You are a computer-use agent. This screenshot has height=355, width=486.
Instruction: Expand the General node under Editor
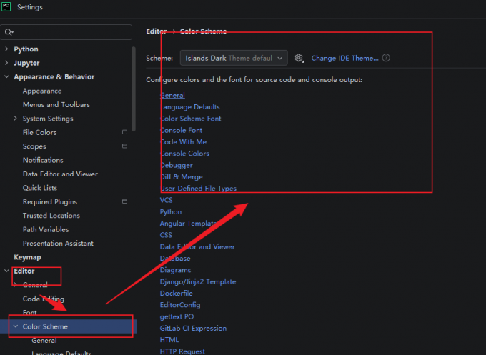(15, 285)
